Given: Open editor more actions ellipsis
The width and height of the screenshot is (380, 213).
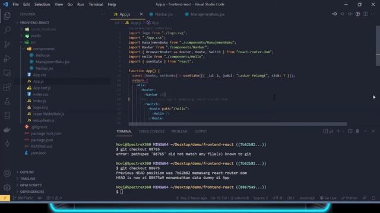Looking at the screenshot, I should click(373, 14).
